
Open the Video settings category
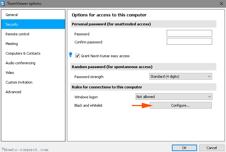tap(33, 73)
